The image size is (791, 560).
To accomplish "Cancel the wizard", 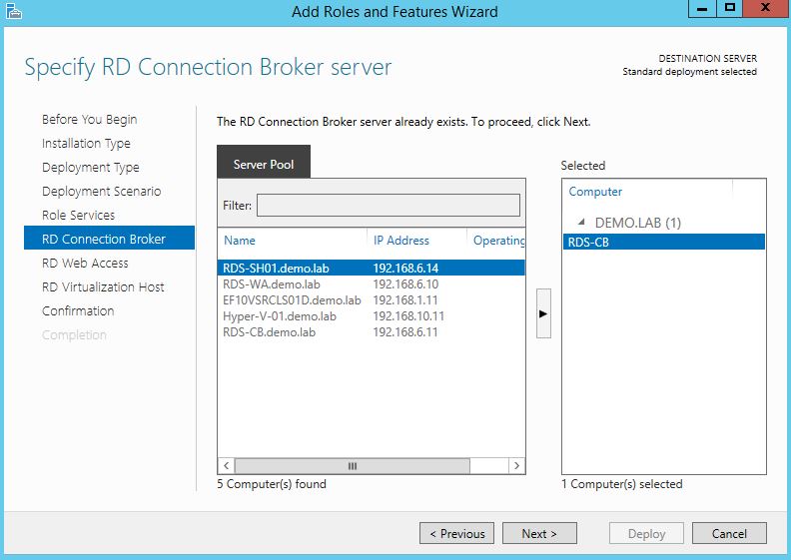I will coord(729,534).
